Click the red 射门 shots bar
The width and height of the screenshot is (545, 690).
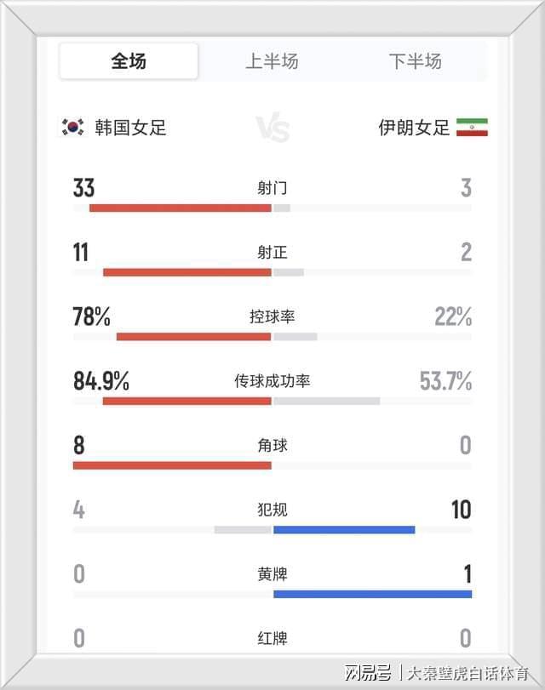point(181,208)
